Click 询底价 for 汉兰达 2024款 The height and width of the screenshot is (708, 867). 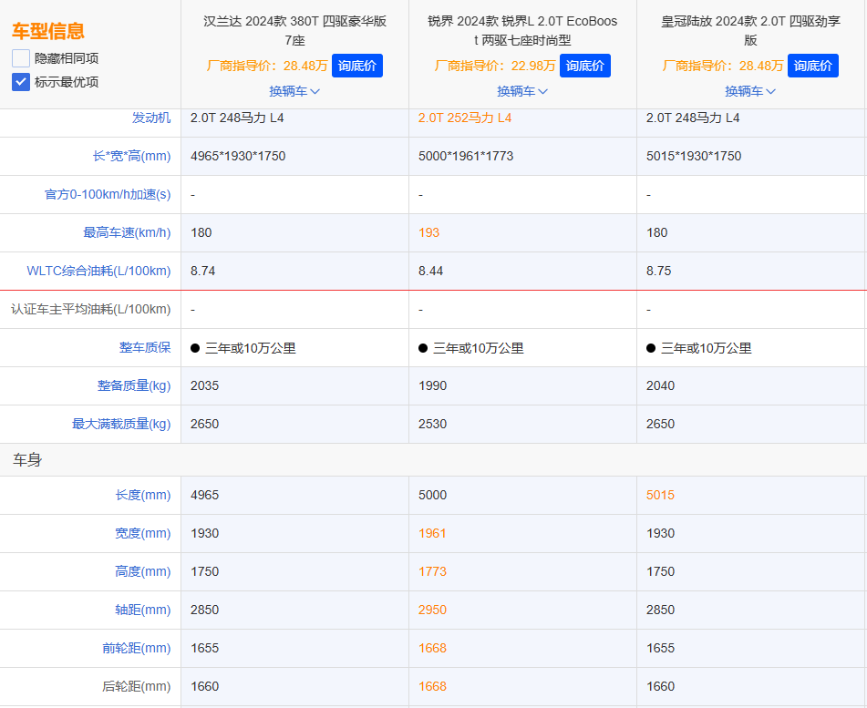coord(357,66)
